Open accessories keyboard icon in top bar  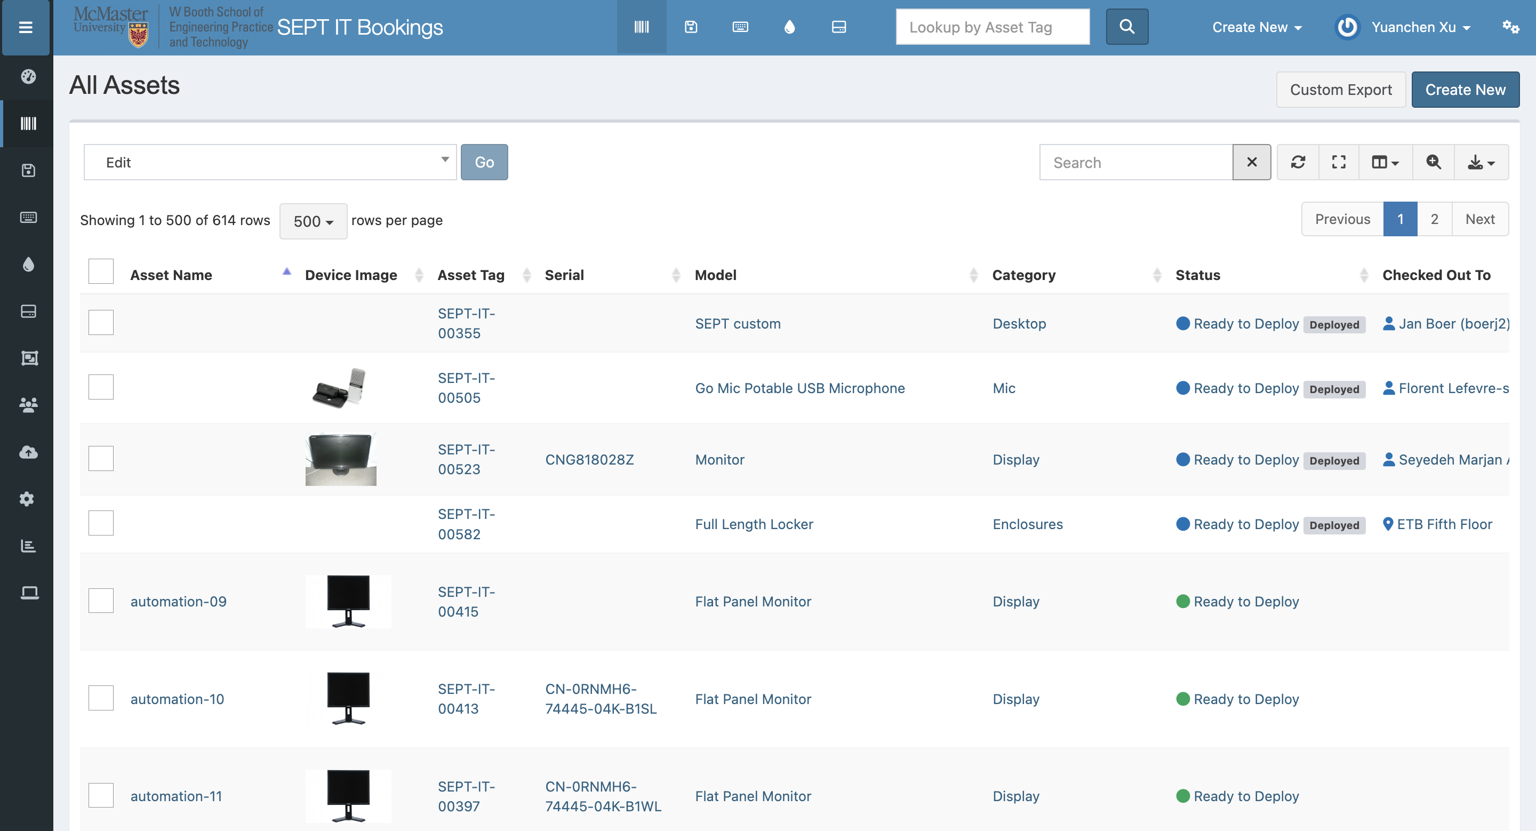coord(740,27)
